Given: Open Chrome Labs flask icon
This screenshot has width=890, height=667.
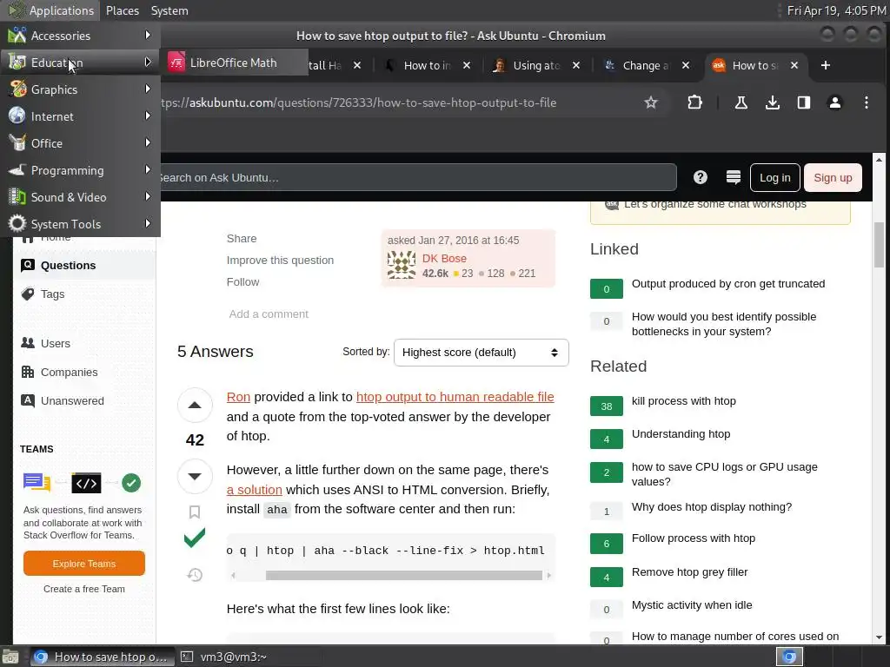Looking at the screenshot, I should 741,102.
